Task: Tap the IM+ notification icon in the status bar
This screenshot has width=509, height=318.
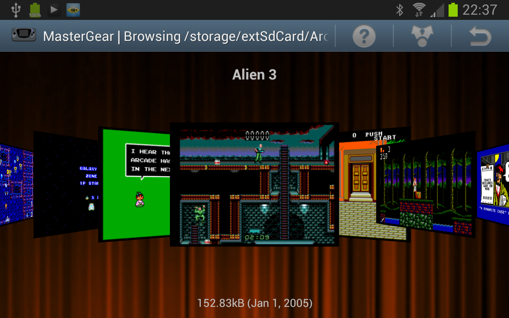Action: click(x=73, y=10)
